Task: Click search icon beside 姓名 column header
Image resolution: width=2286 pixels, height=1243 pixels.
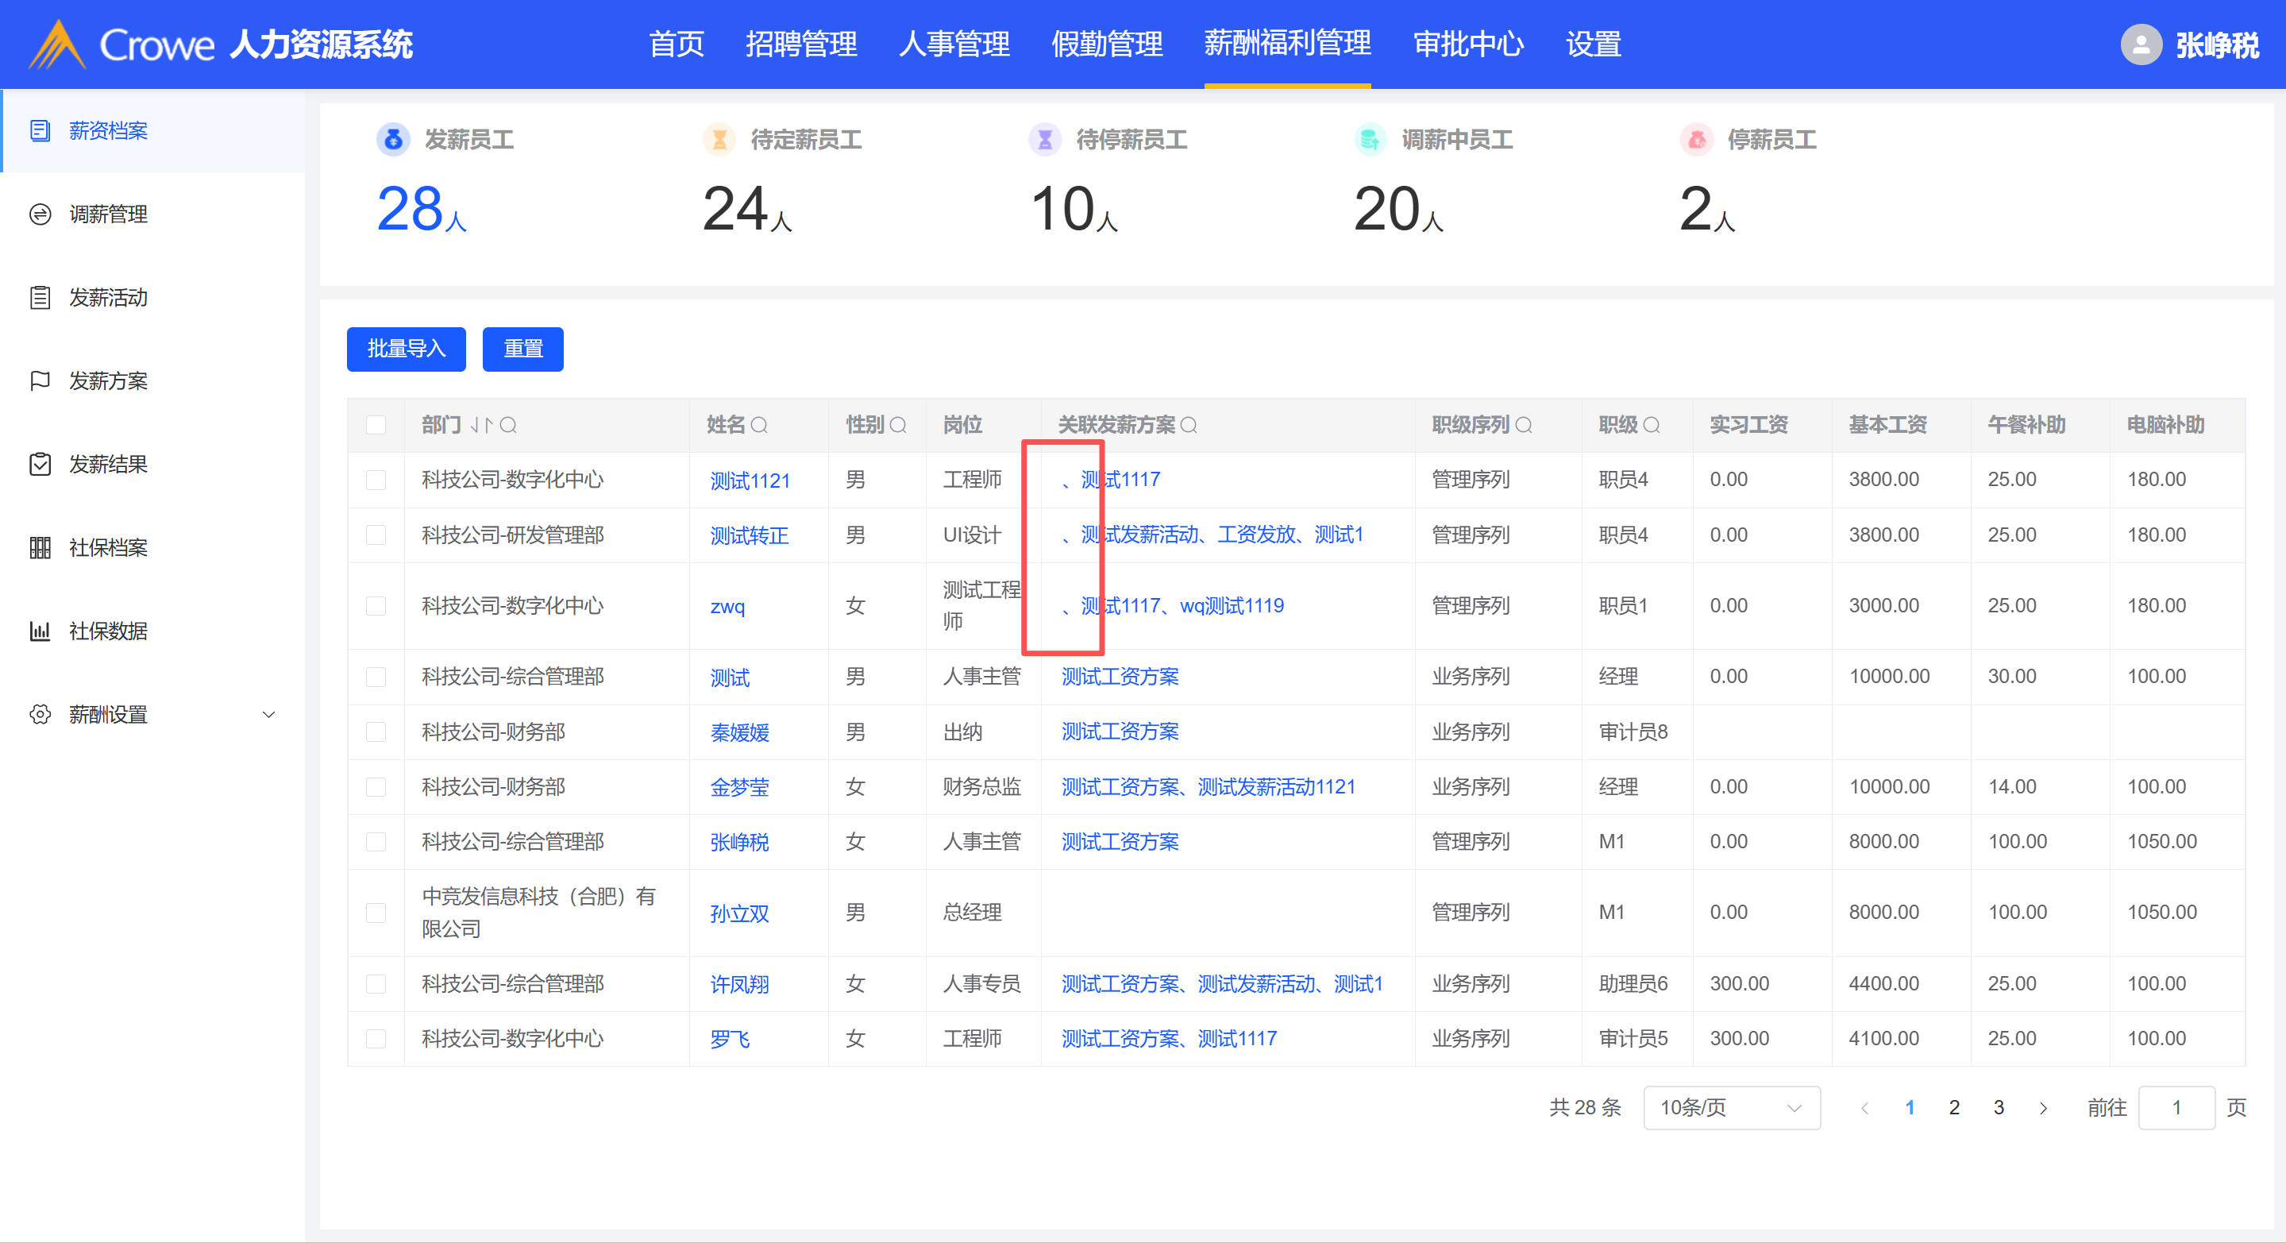Action: pyautogui.click(x=760, y=425)
